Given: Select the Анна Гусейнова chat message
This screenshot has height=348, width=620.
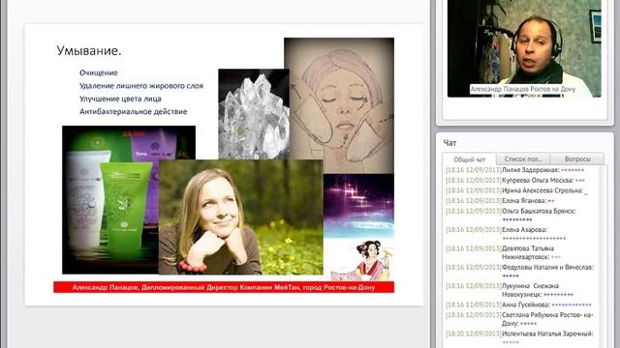Looking at the screenshot, I should point(518,304).
